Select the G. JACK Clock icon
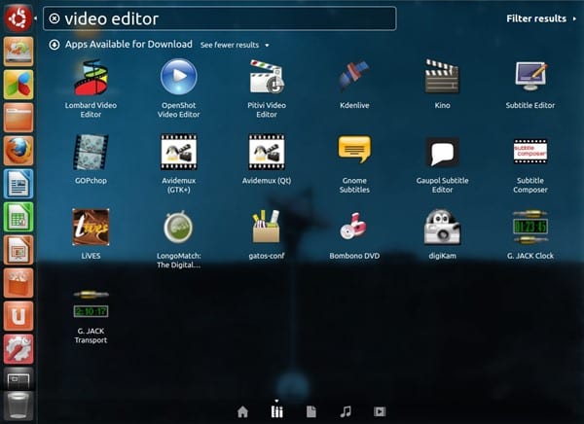584x424 pixels. [x=530, y=227]
